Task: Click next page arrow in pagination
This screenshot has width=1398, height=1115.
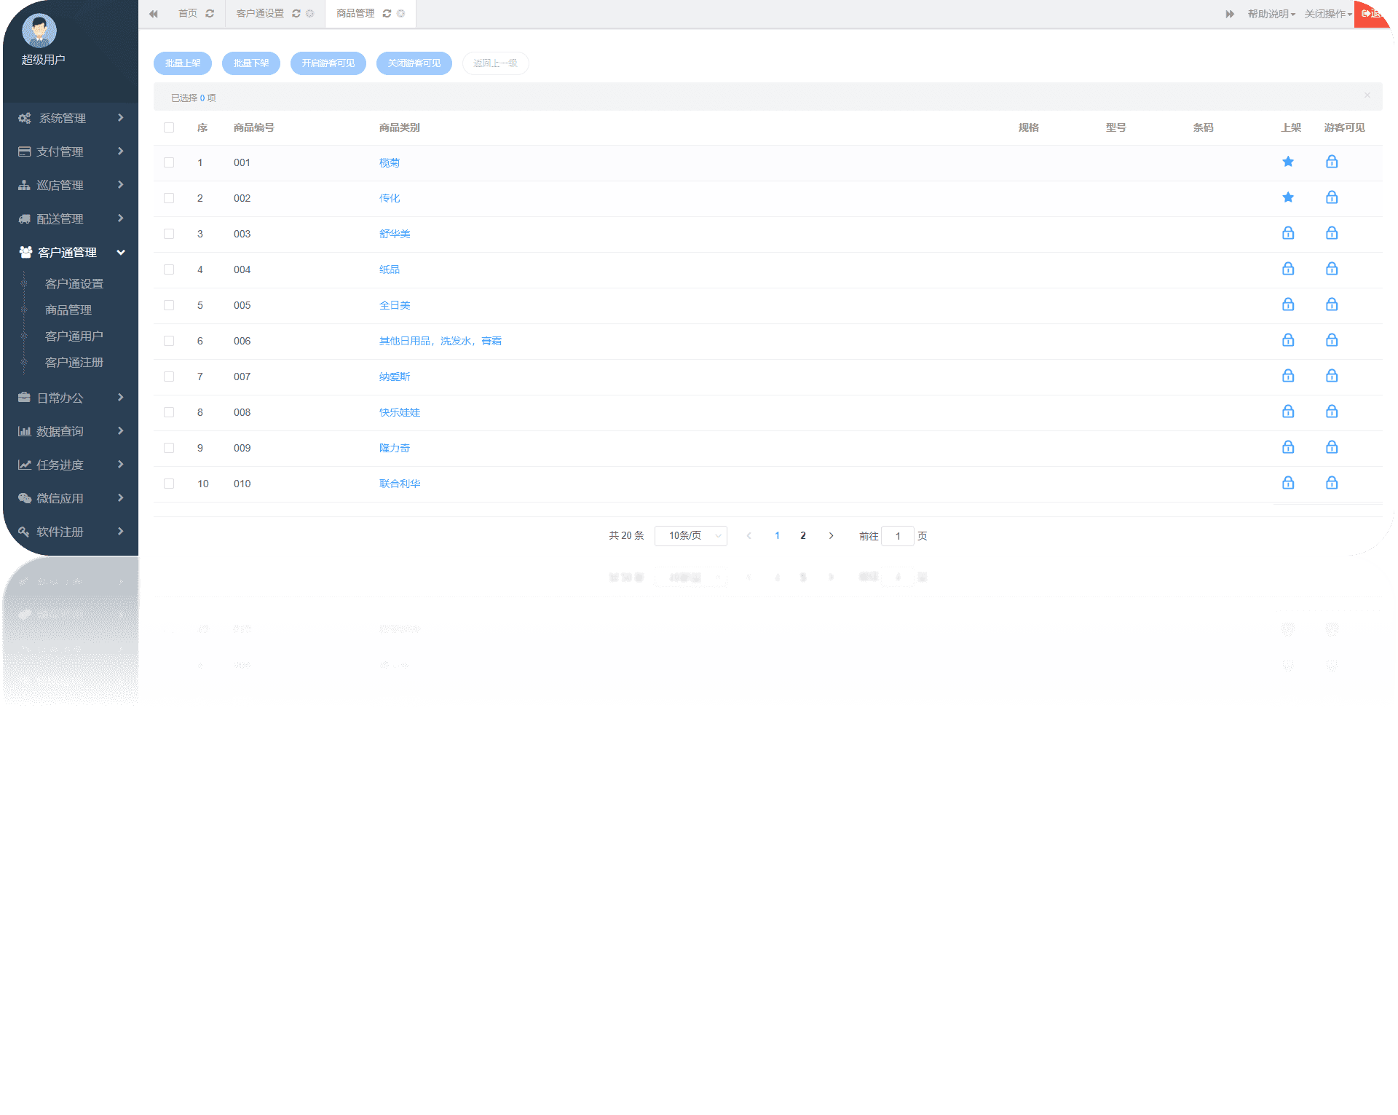Action: coord(830,535)
